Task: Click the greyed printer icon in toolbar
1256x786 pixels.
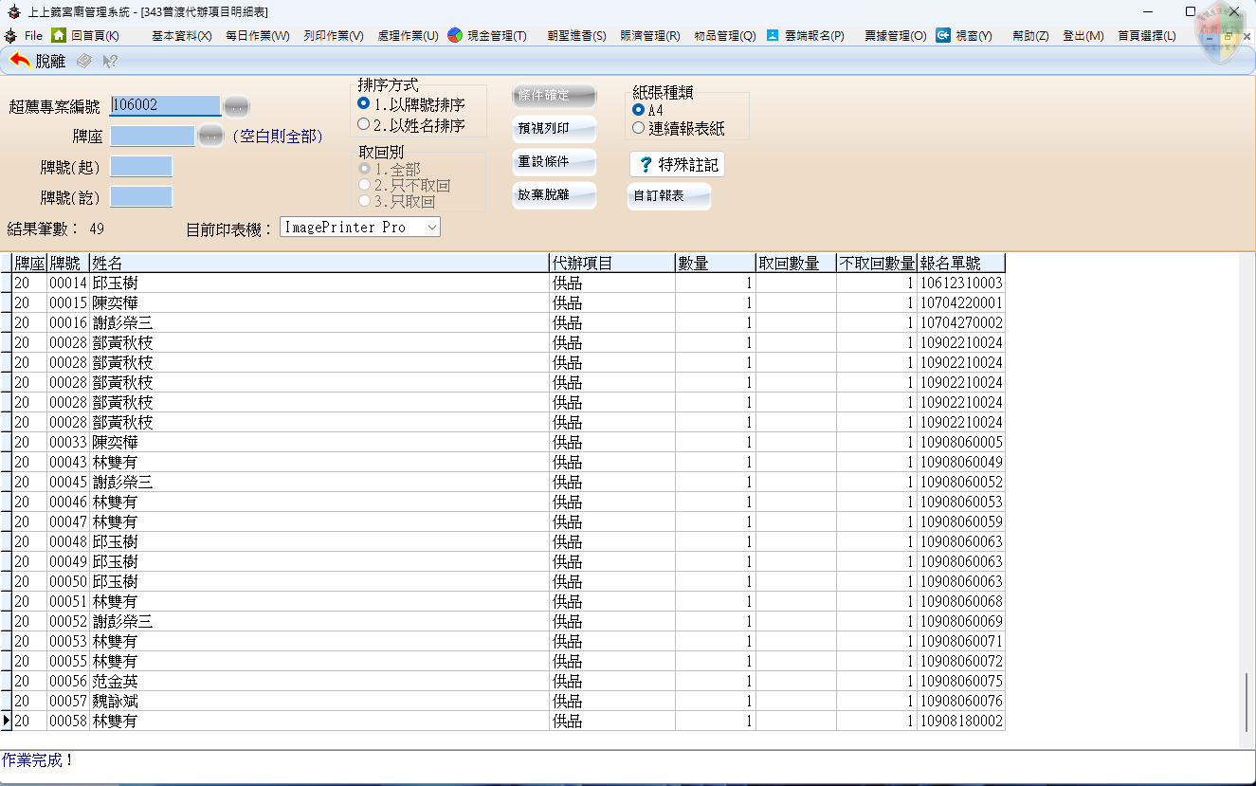Action: click(x=84, y=61)
